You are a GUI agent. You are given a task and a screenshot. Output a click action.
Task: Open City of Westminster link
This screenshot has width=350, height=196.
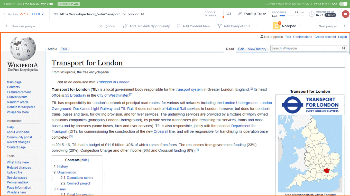pos(113,95)
